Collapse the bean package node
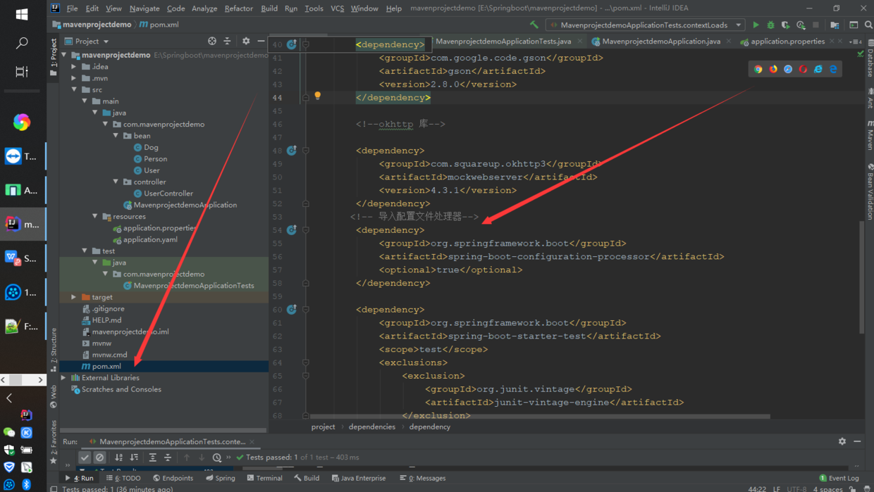874x492 pixels. pyautogui.click(x=116, y=136)
